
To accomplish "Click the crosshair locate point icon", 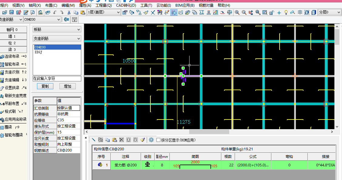I will click(279, 13).
